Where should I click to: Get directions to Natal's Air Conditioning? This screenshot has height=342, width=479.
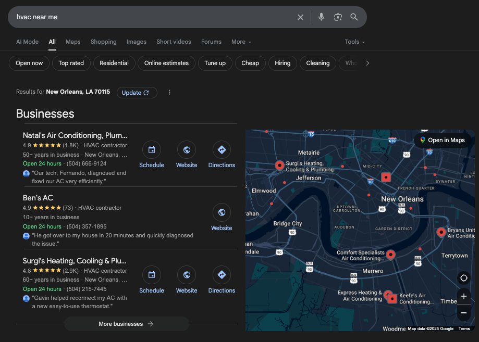[x=222, y=155]
